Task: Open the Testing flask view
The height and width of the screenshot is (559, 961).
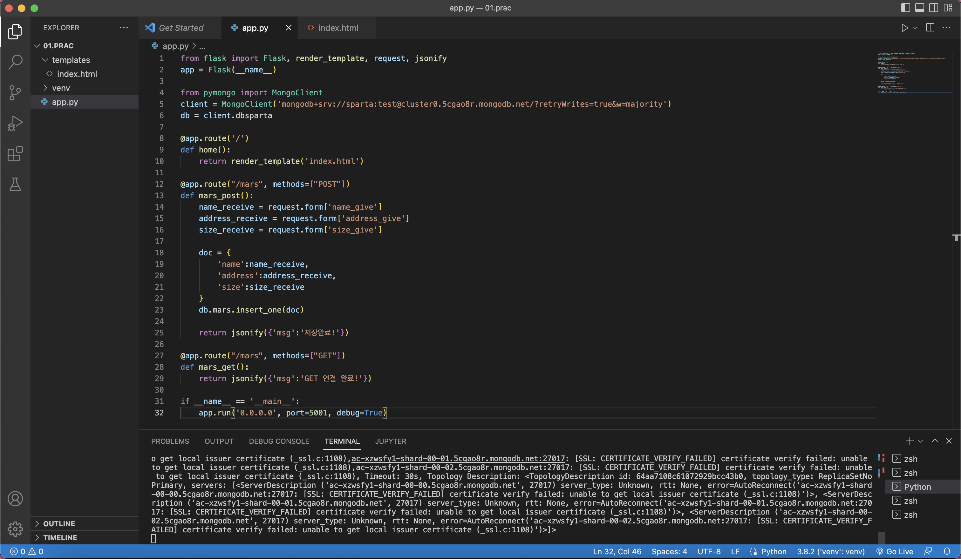Action: pyautogui.click(x=15, y=185)
